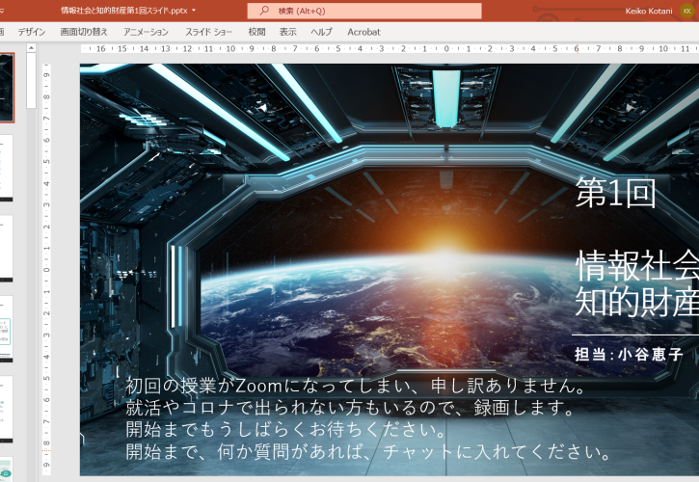Click the line starting 初回の授業がZoom
The height and width of the screenshot is (482, 699).
point(356,386)
